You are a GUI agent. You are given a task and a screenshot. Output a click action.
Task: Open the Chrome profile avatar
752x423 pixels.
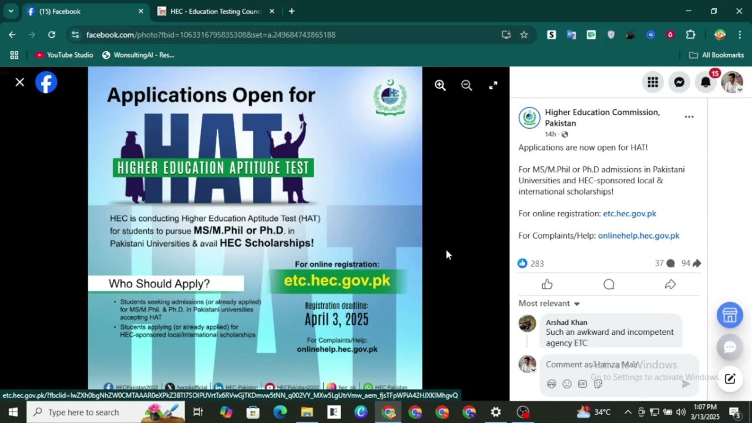720,35
